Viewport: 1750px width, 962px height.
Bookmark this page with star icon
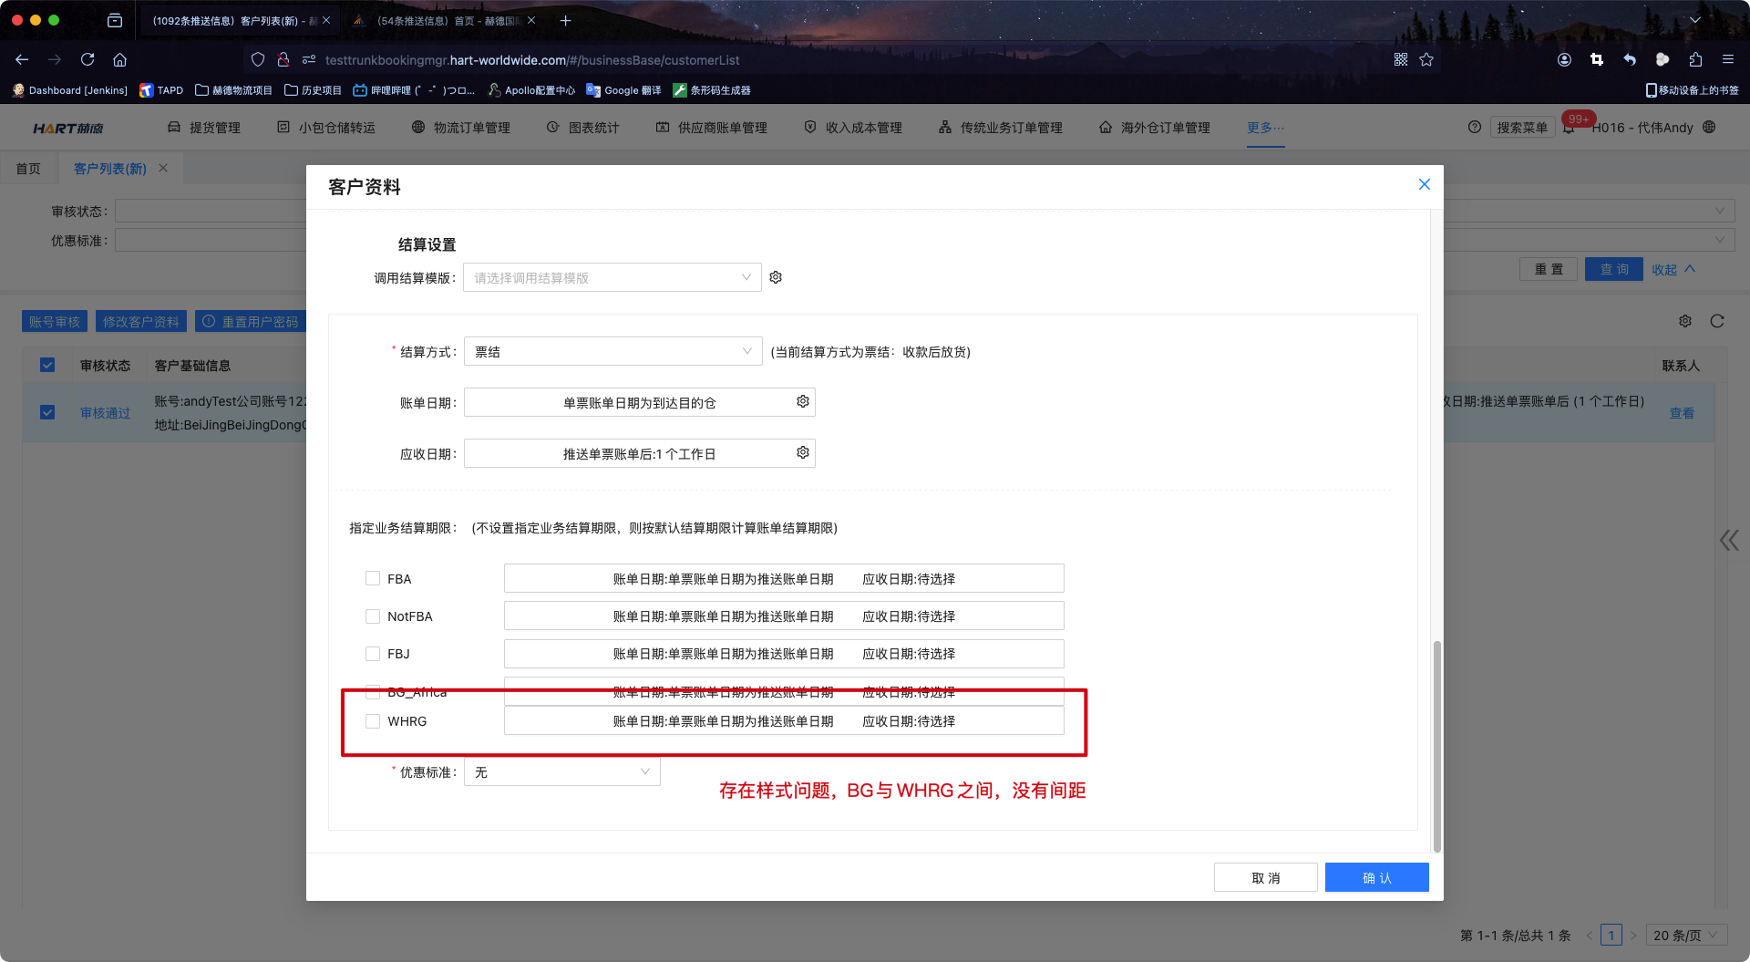(x=1426, y=59)
